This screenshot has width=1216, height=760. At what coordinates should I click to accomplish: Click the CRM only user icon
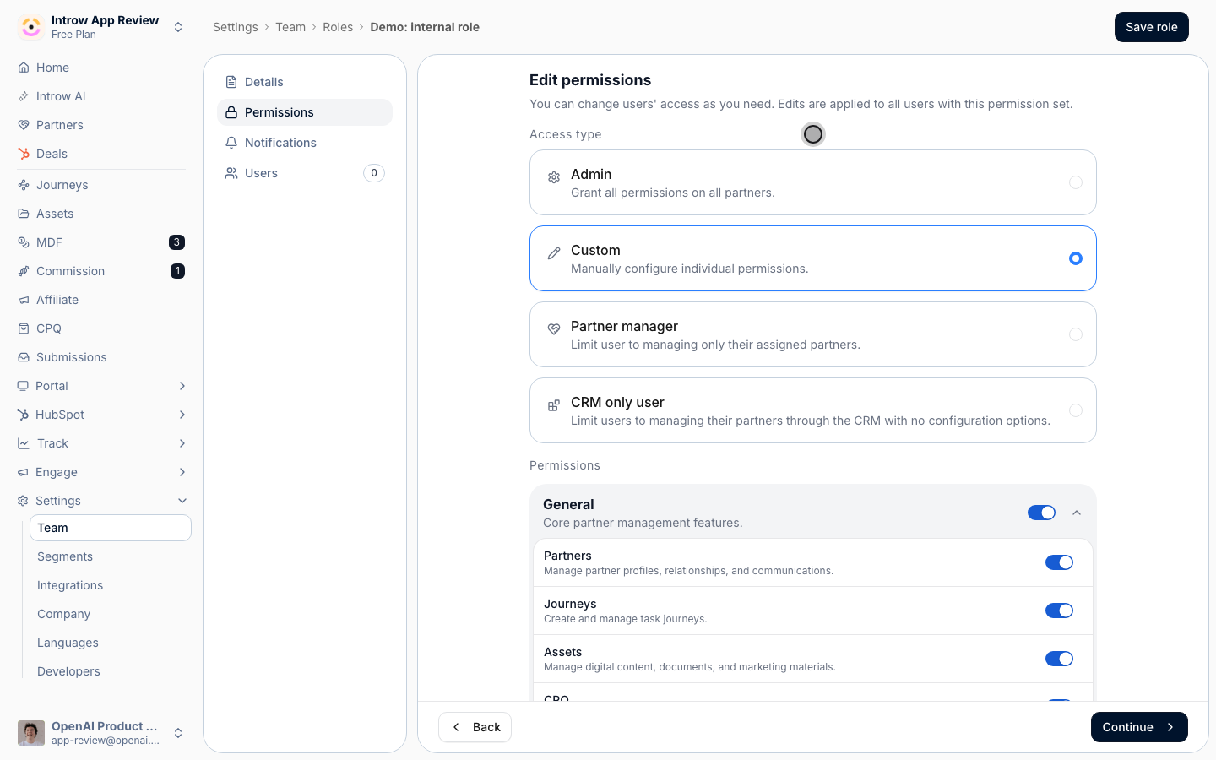point(554,405)
